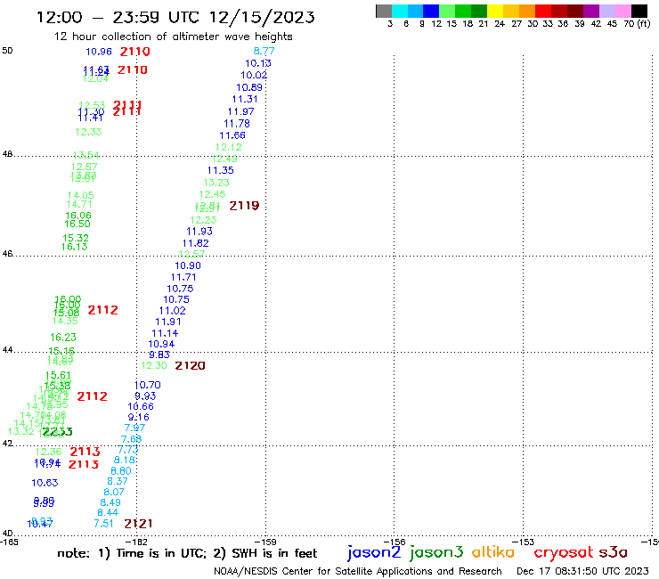Image resolution: width=659 pixels, height=579 pixels.
Task: Click the pink swatch in the color legend
Action: click(622, 11)
